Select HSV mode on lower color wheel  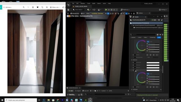coord(151,74)
